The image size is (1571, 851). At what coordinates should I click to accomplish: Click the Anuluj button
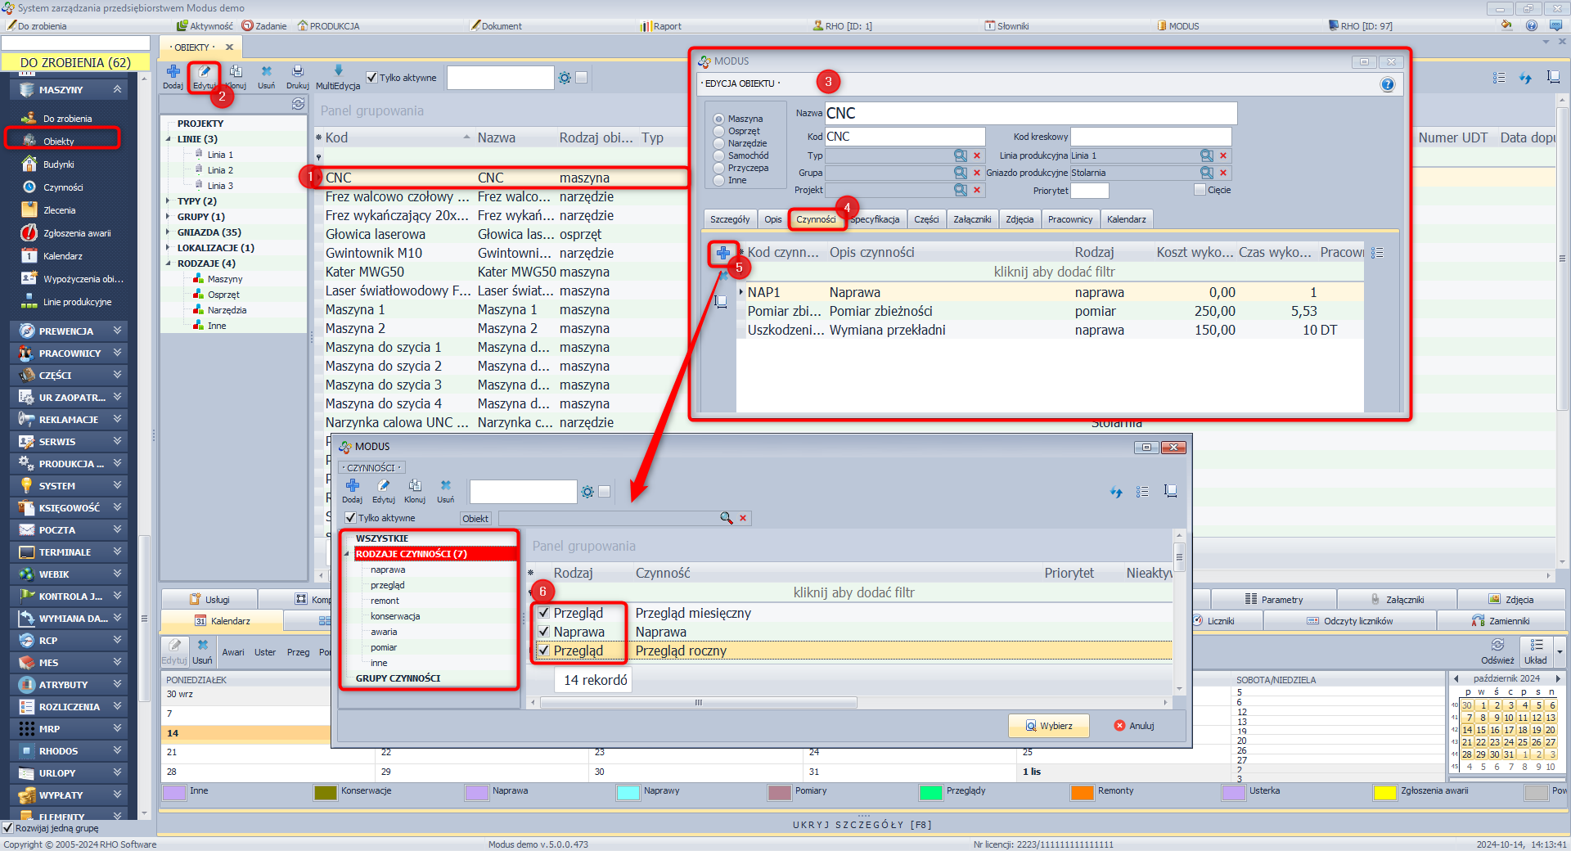point(1133,726)
